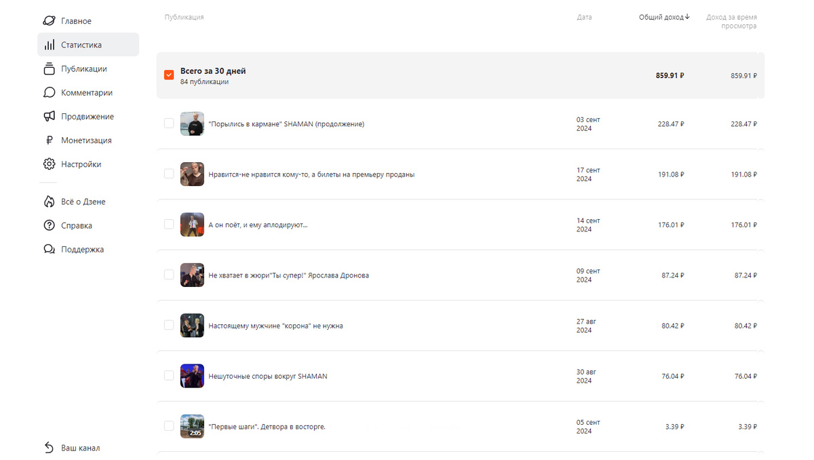Viewport: 814px width, 460px height.
Task: Open the Монетизация ruble icon
Action: click(49, 140)
